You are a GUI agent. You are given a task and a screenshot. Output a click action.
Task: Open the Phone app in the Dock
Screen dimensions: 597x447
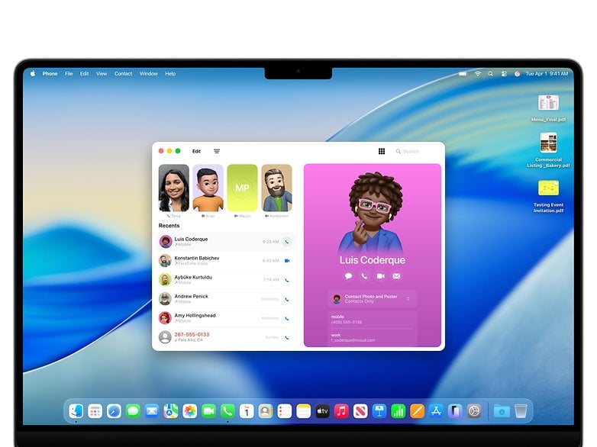tap(228, 411)
